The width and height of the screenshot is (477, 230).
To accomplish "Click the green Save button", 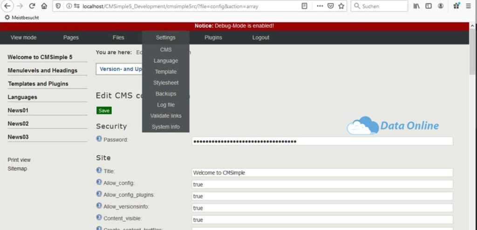I will tap(104, 111).
